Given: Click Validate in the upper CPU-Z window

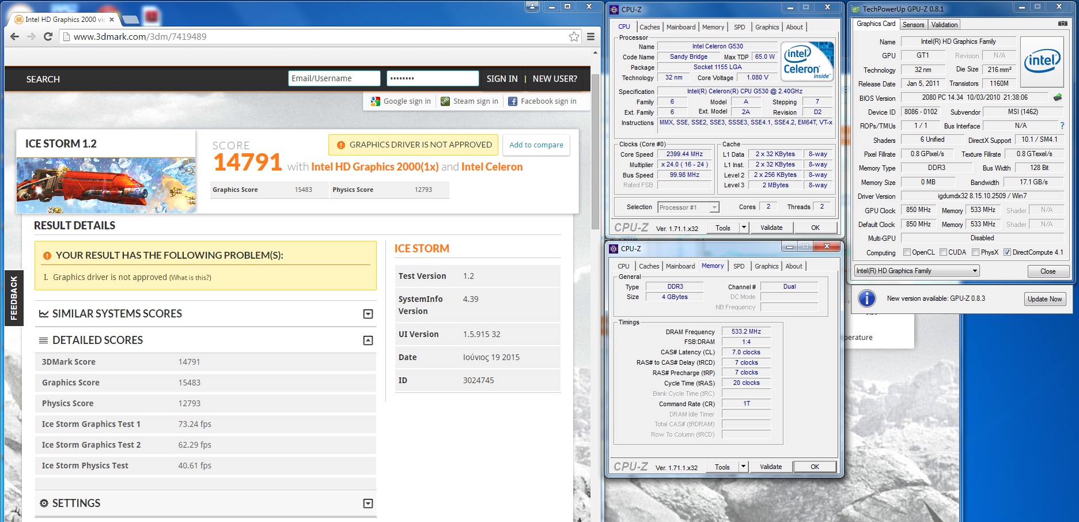Looking at the screenshot, I should click(x=771, y=228).
